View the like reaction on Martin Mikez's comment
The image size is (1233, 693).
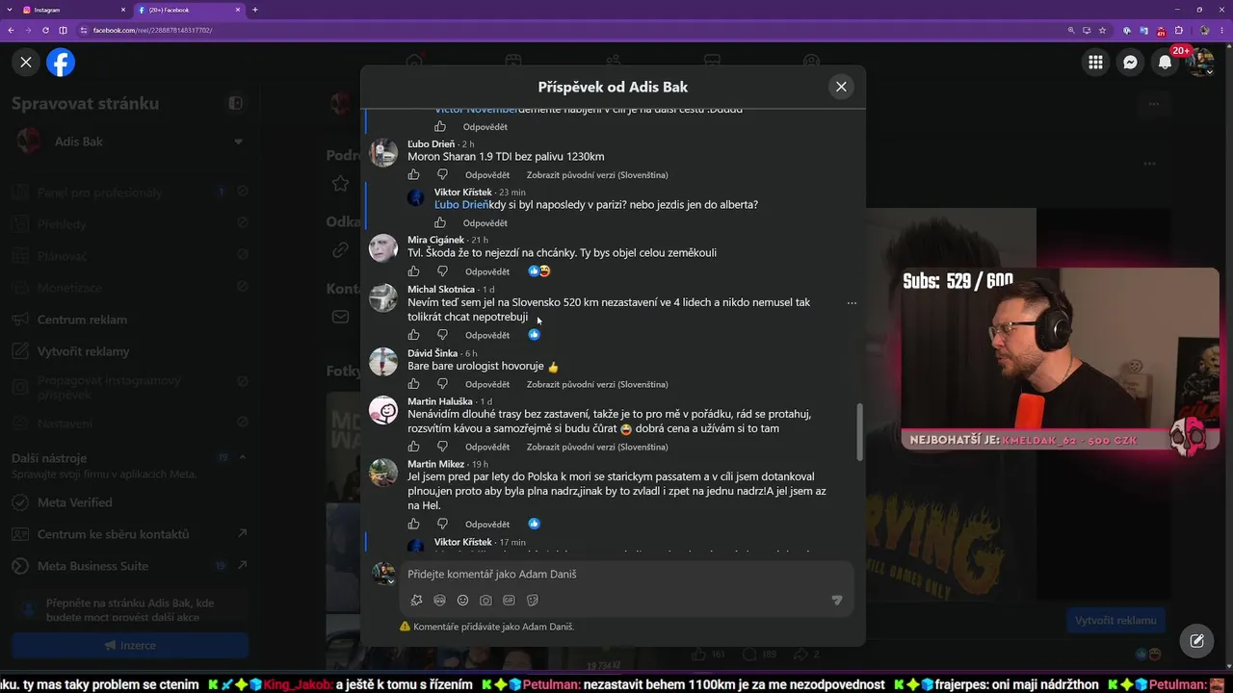535,524
